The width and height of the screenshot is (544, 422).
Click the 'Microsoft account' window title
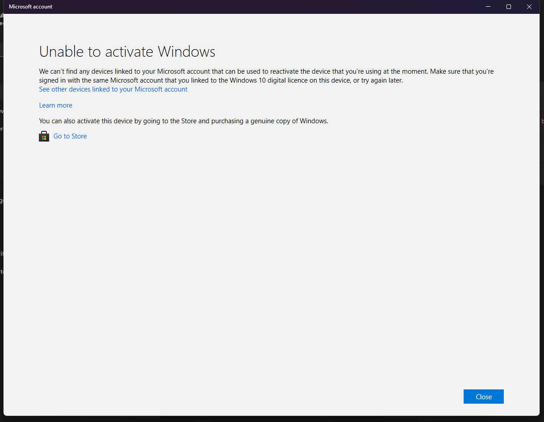coord(30,7)
